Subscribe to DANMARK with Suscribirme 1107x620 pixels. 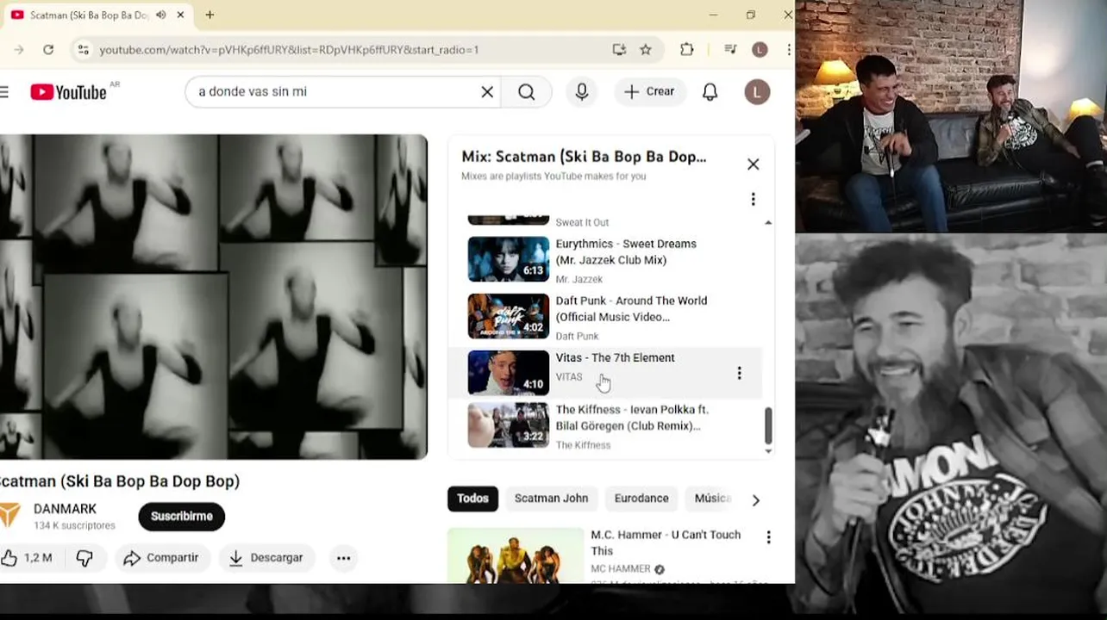182,516
